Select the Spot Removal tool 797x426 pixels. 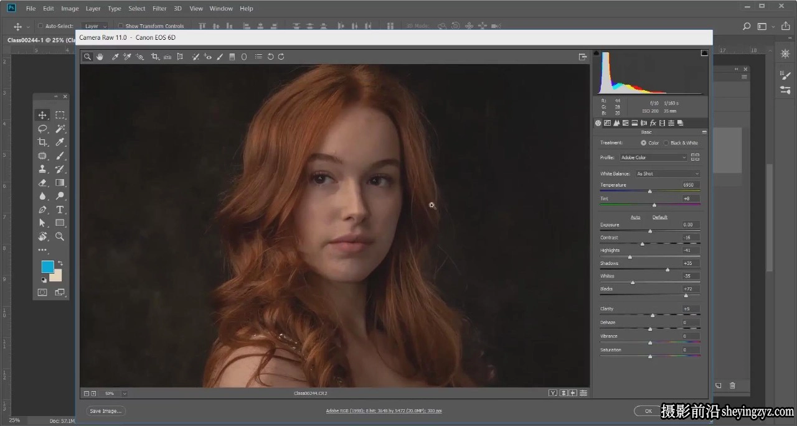click(196, 57)
